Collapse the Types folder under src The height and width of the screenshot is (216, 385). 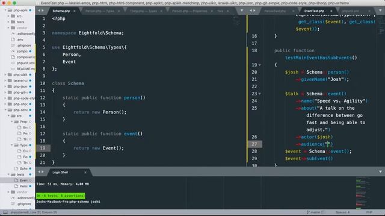[x=11, y=145]
